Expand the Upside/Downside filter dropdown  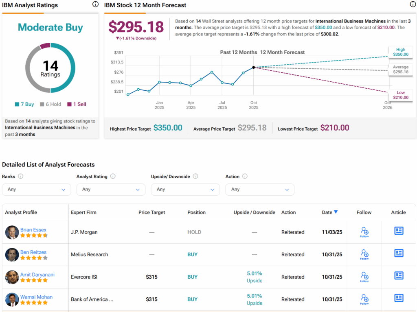pos(185,190)
